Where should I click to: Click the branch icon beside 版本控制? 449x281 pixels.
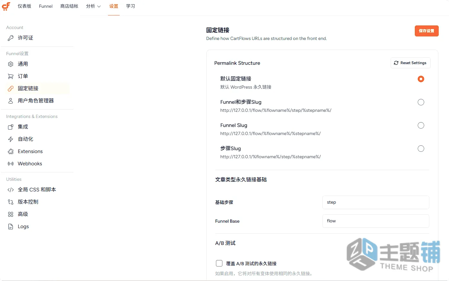click(11, 202)
